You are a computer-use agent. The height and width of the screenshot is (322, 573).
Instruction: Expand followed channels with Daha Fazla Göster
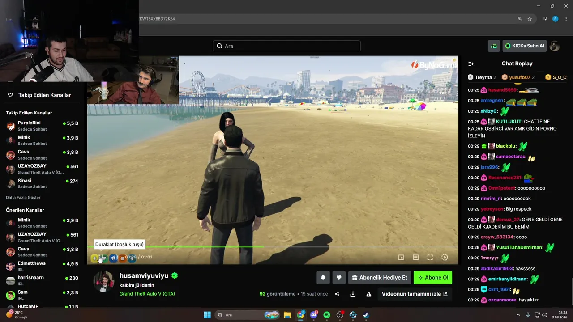pyautogui.click(x=23, y=197)
